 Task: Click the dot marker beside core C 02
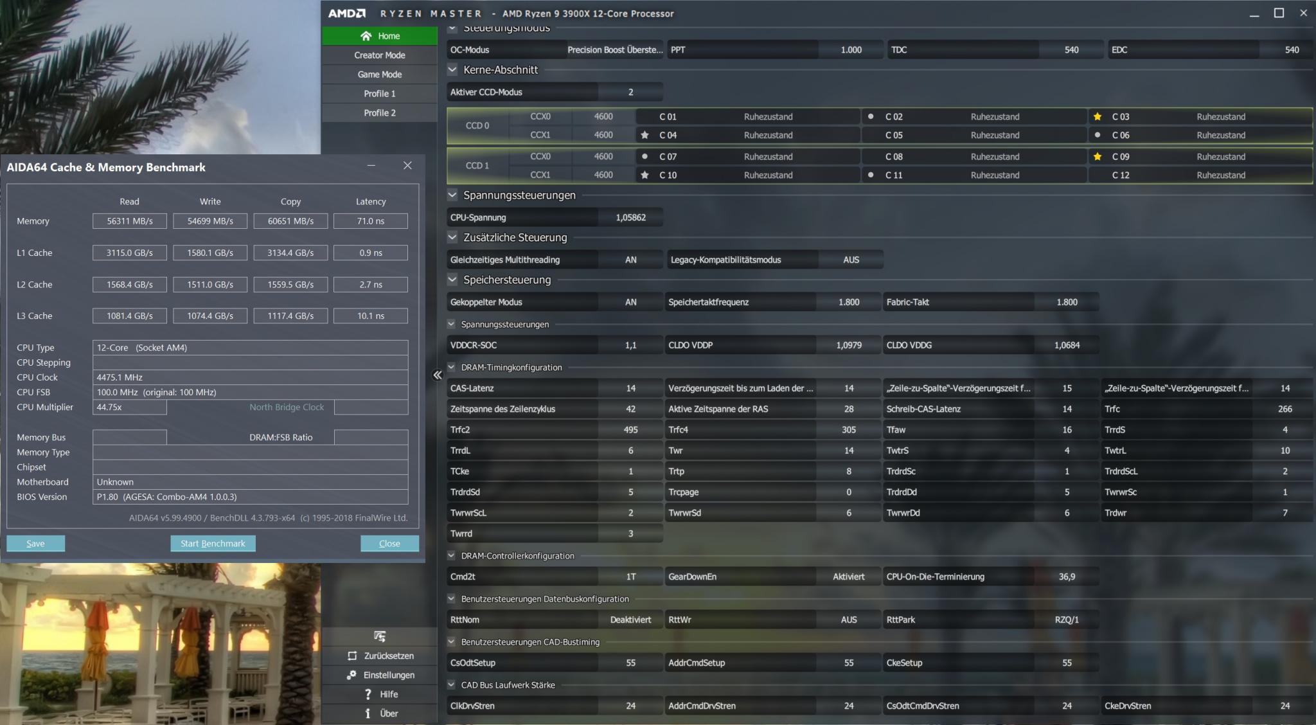point(871,116)
